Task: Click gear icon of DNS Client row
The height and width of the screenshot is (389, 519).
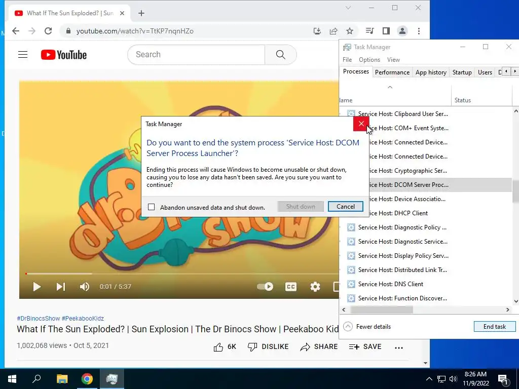Action: coord(351,284)
